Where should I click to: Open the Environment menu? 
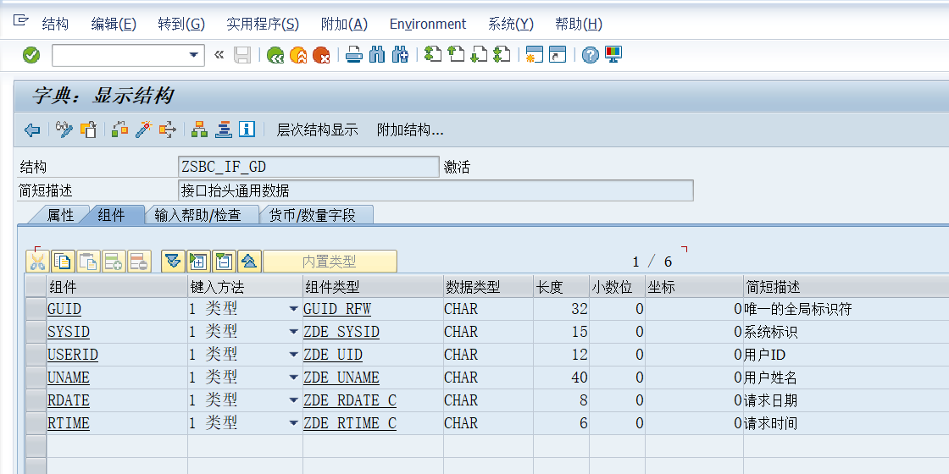[x=428, y=25]
